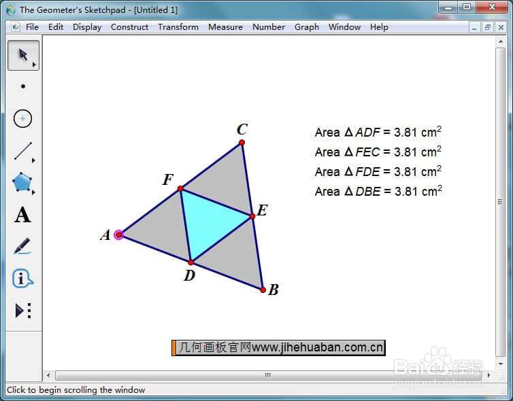Open the Window menu

[344, 27]
